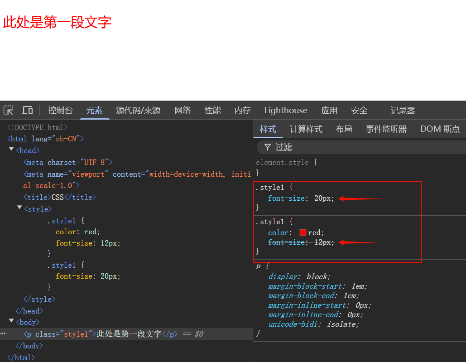Select the closing </html> tag
466x362 pixels.
tap(21, 357)
